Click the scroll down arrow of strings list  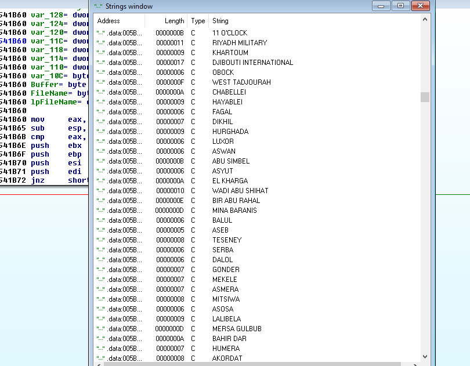[x=425, y=357]
